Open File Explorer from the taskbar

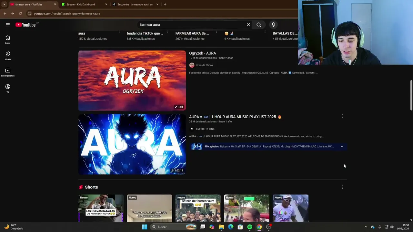click(x=221, y=227)
